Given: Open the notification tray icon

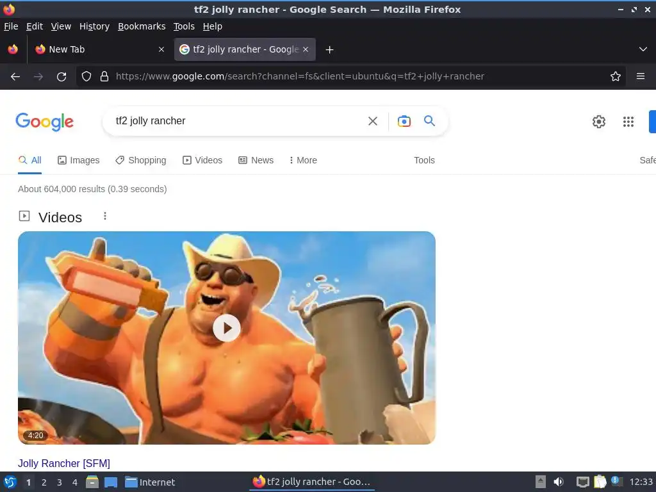Looking at the screenshot, I should click(x=617, y=481).
